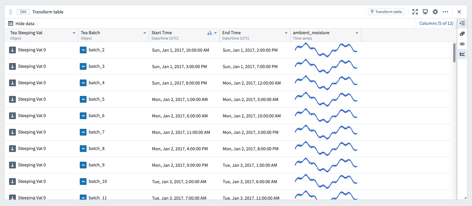Screen dimensions: 472x206
Task: Expand the panel to fullscreen
Action: click(415, 11)
